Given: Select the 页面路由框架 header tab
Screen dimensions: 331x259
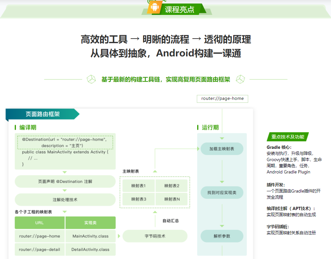Looking at the screenshot, I should pos(43,114).
